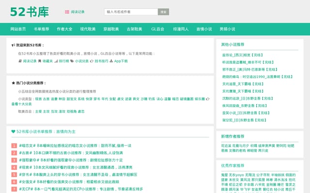Open 作者大全 in the nav bar
The image size is (310, 193).
[x=64, y=29]
